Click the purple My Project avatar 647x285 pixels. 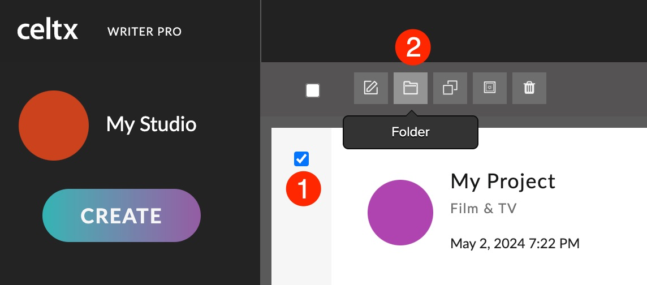400,213
